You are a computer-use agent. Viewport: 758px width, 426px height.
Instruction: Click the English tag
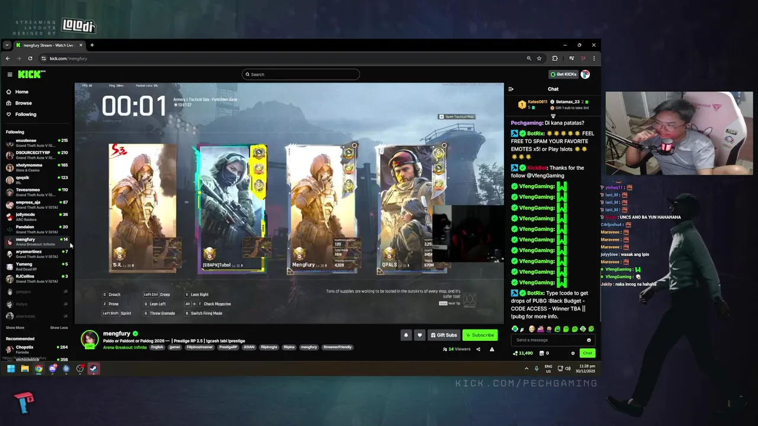(x=157, y=347)
